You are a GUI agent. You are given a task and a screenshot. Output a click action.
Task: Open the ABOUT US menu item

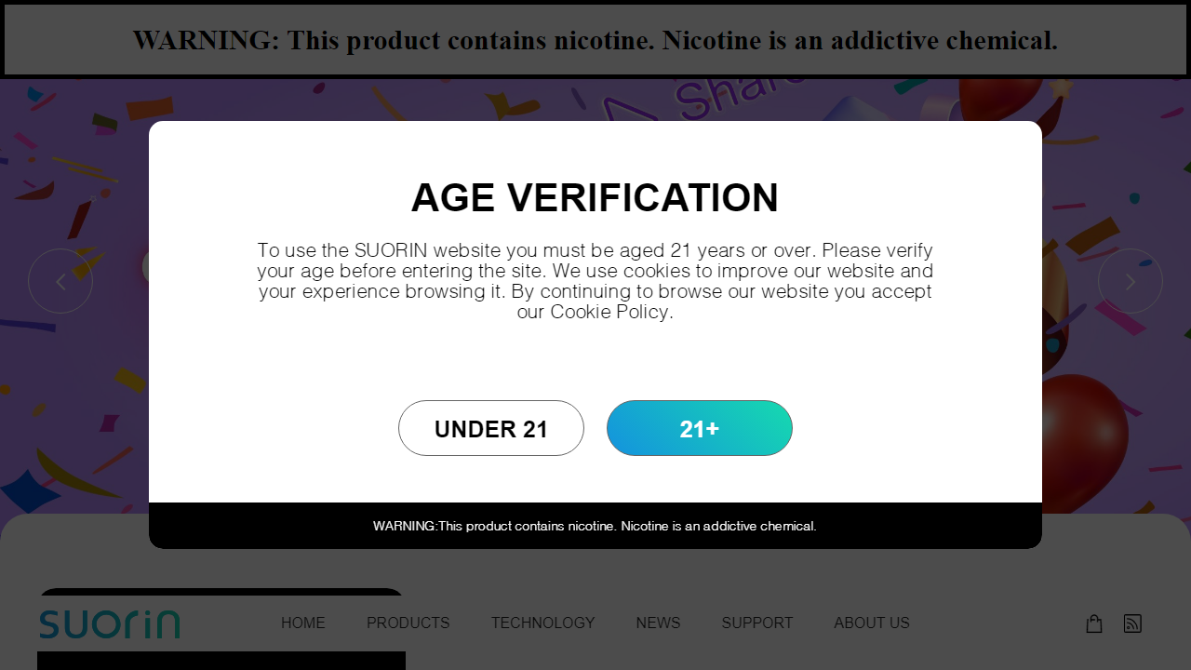(x=872, y=623)
